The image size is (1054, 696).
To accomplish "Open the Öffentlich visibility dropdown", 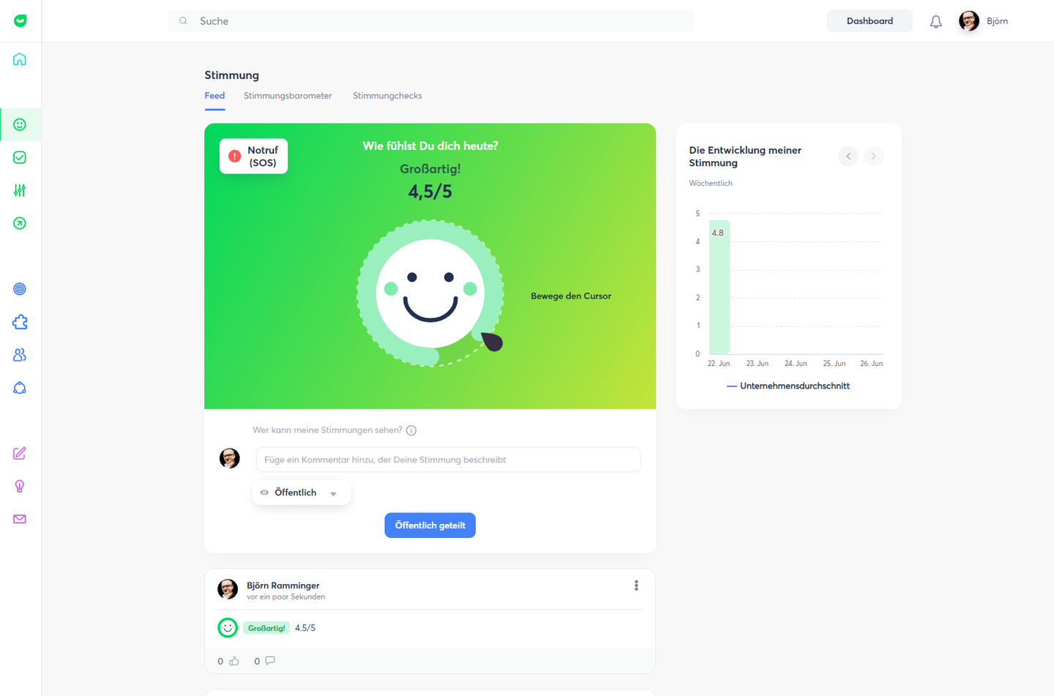I will click(302, 493).
